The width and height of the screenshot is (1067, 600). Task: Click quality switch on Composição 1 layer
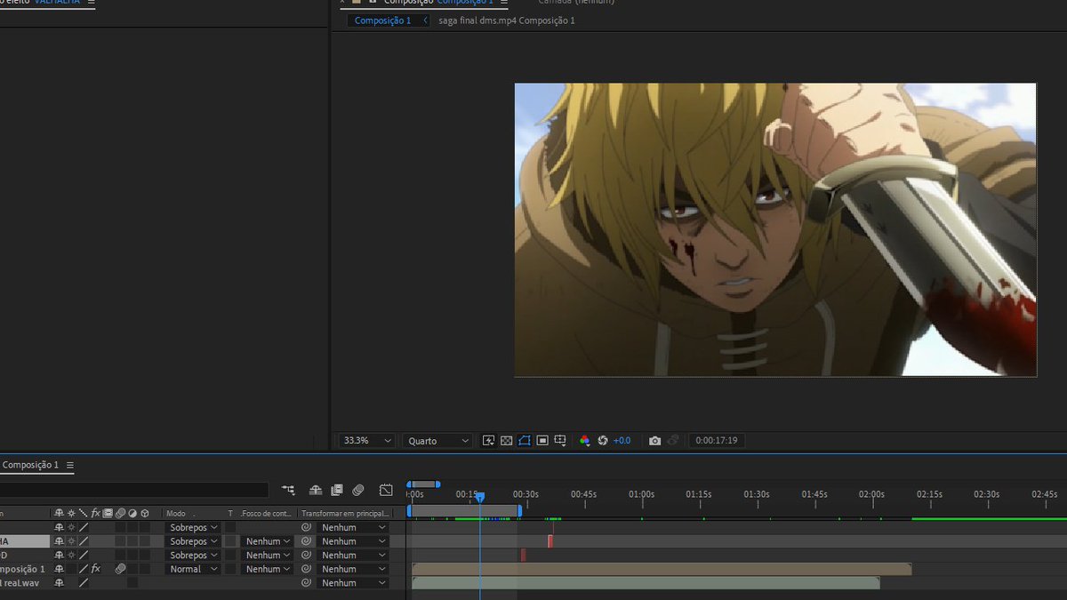click(84, 569)
